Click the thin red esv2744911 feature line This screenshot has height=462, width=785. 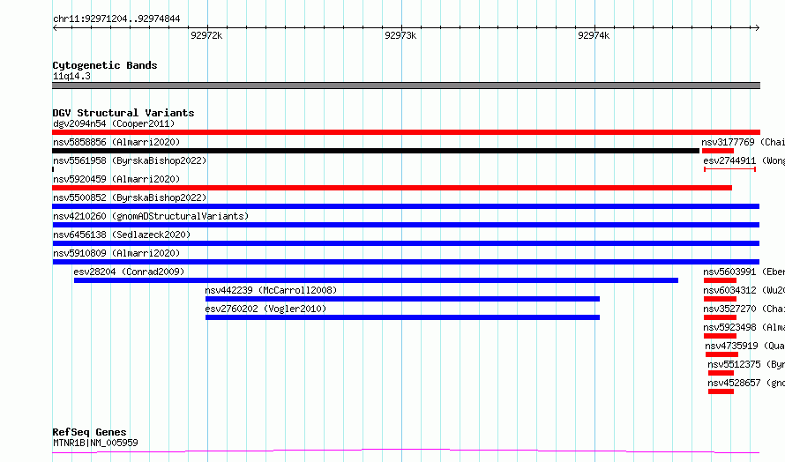(729, 169)
